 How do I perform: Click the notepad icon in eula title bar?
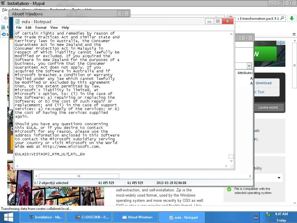coord(17,21)
